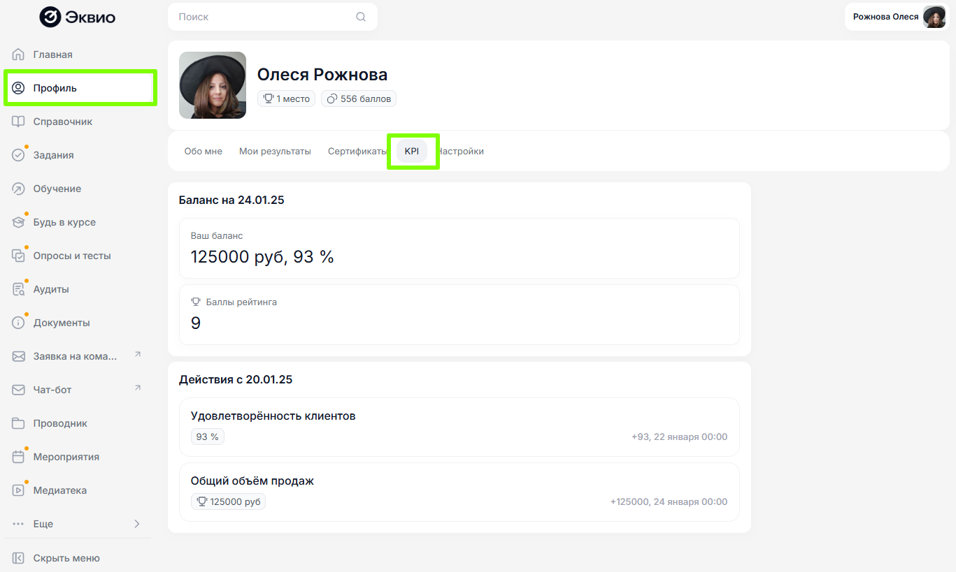The width and height of the screenshot is (956, 572).
Task: Click the book icon beside Справочник
Action: pos(19,122)
